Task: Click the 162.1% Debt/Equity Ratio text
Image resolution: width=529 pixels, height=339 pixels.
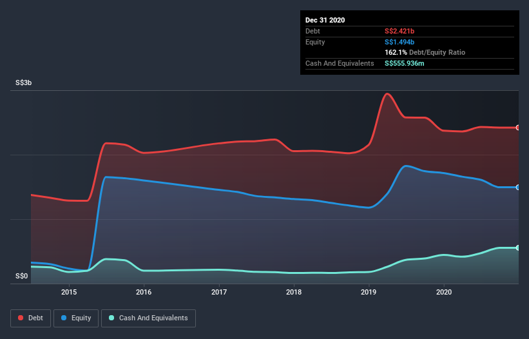Action: [x=425, y=53]
